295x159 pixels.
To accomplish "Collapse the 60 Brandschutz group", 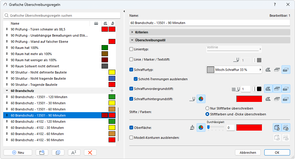I will pos(7,91).
